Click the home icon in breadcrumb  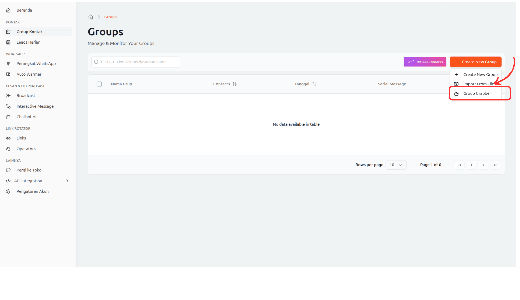[x=91, y=17]
